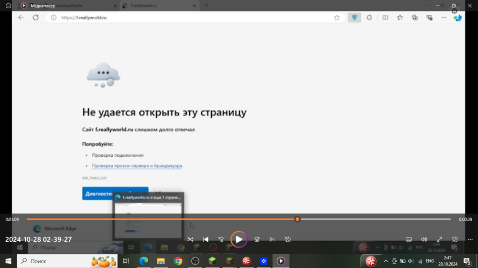Click the video frame to toggle playback
478x268 pixels.
239,112
